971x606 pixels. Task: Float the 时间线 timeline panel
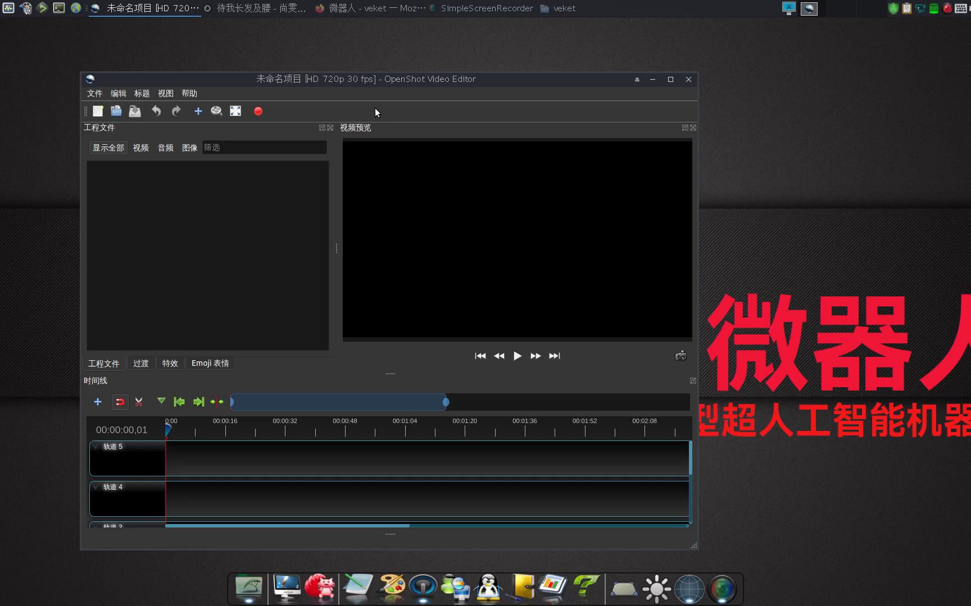pos(693,381)
